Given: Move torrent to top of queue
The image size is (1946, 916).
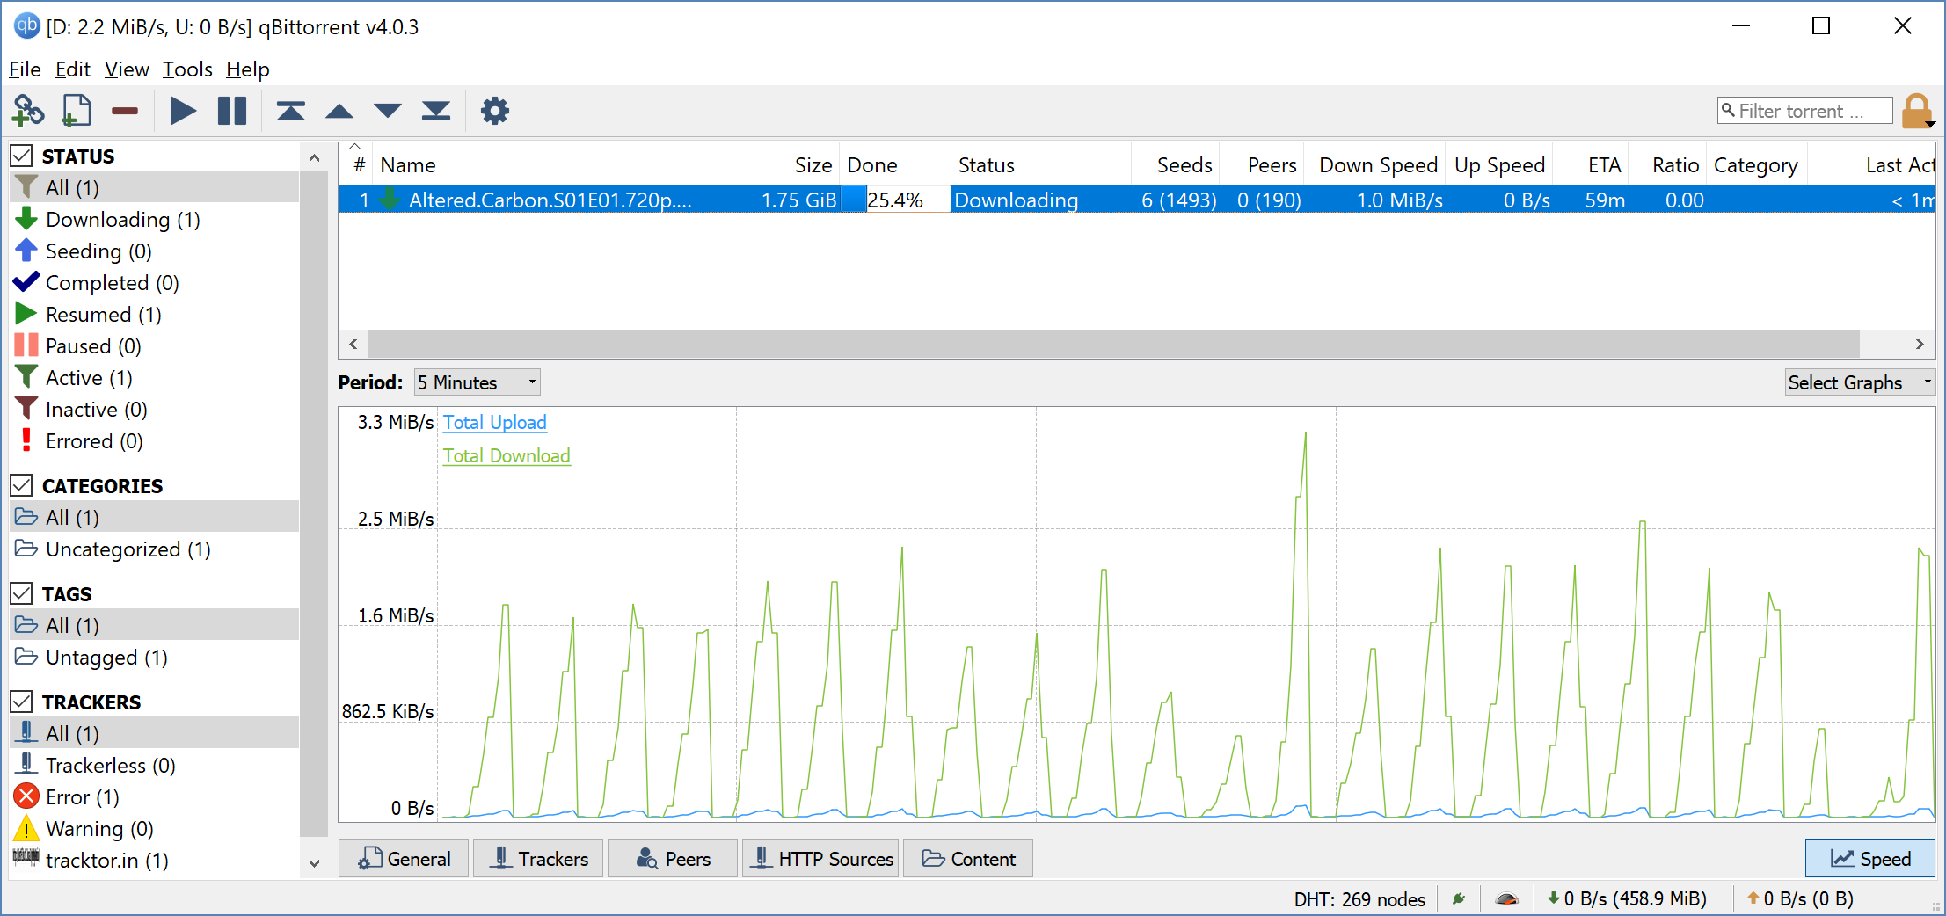Looking at the screenshot, I should [x=290, y=112].
